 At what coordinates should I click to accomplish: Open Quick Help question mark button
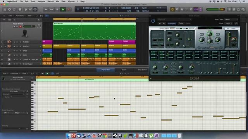20,9
